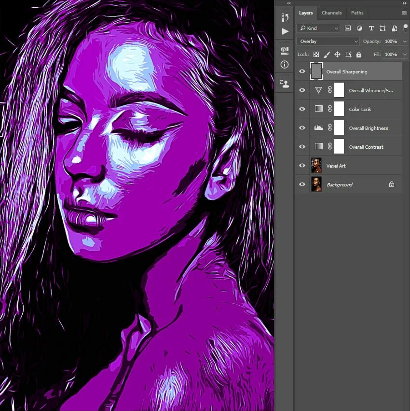Image resolution: width=410 pixels, height=411 pixels.
Task: Hide the Overall Vibrance/Saturation layer
Action: click(x=302, y=90)
